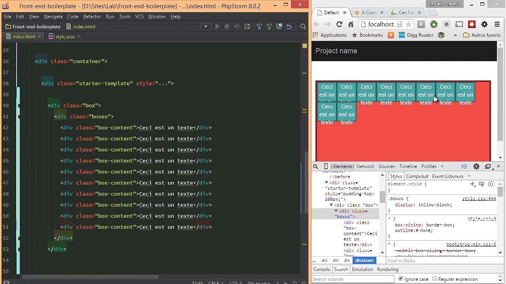Switch to the style.scss editor tab

(x=65, y=37)
